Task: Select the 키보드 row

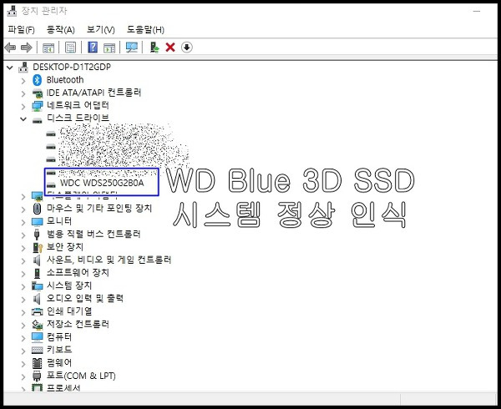Action: tap(59, 350)
